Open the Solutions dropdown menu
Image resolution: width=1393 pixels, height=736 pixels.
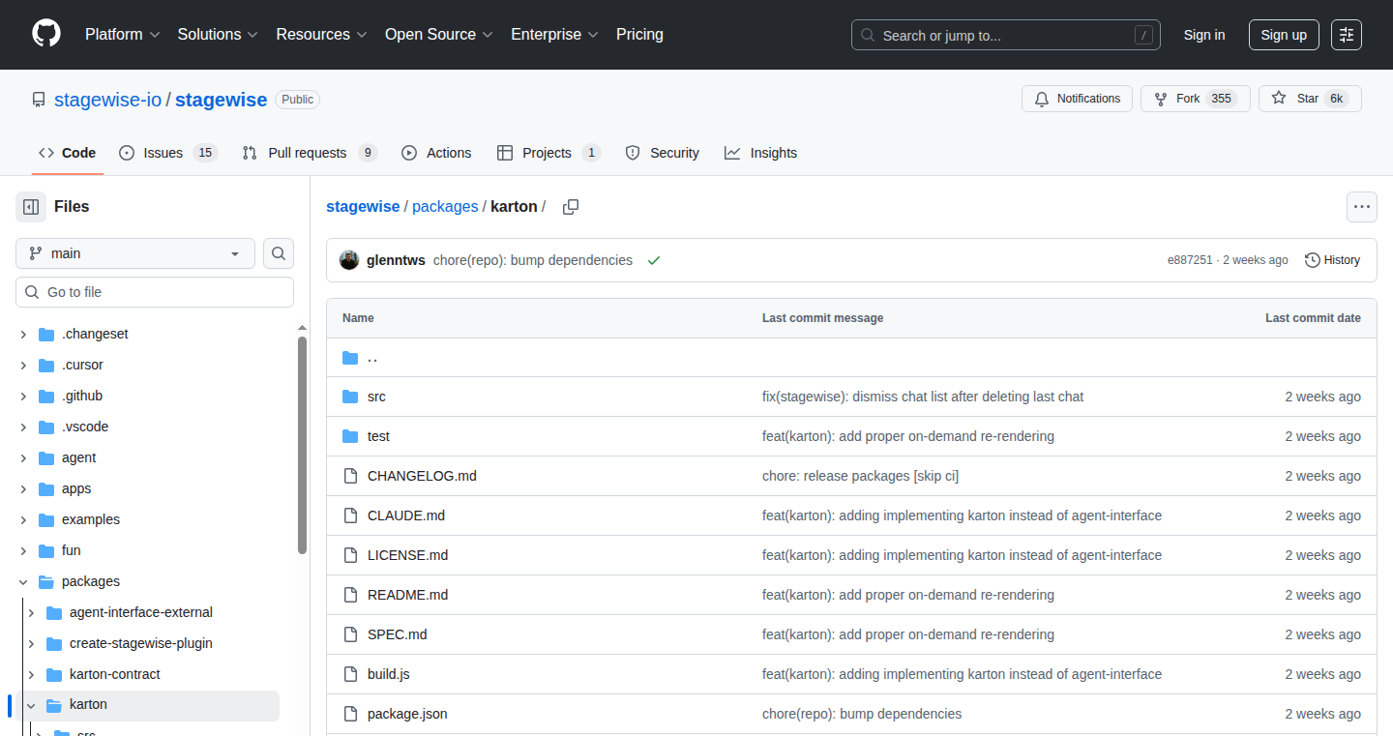coord(218,35)
